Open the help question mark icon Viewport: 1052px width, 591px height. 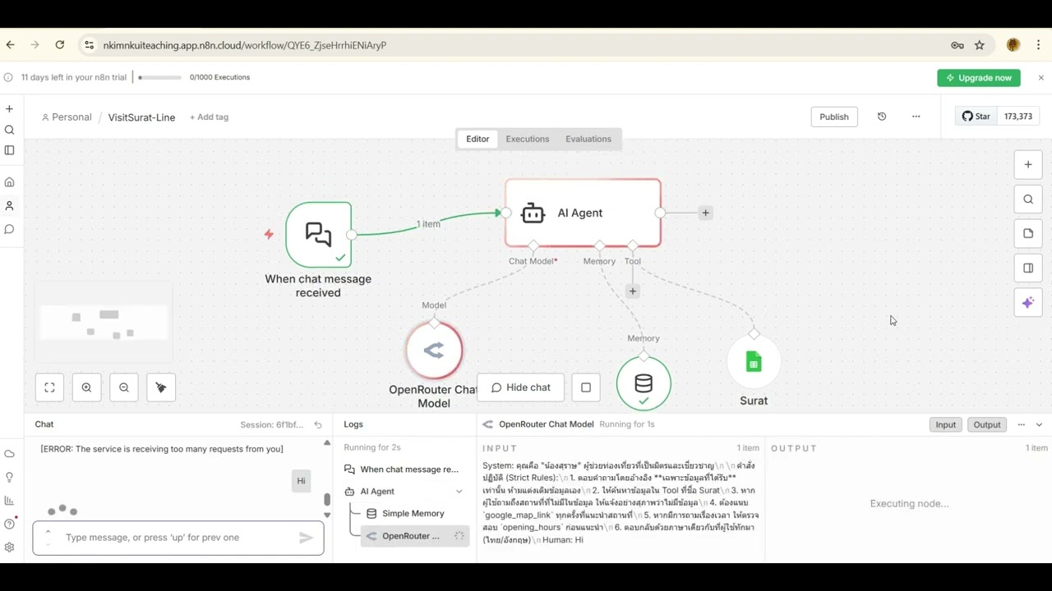coord(10,524)
